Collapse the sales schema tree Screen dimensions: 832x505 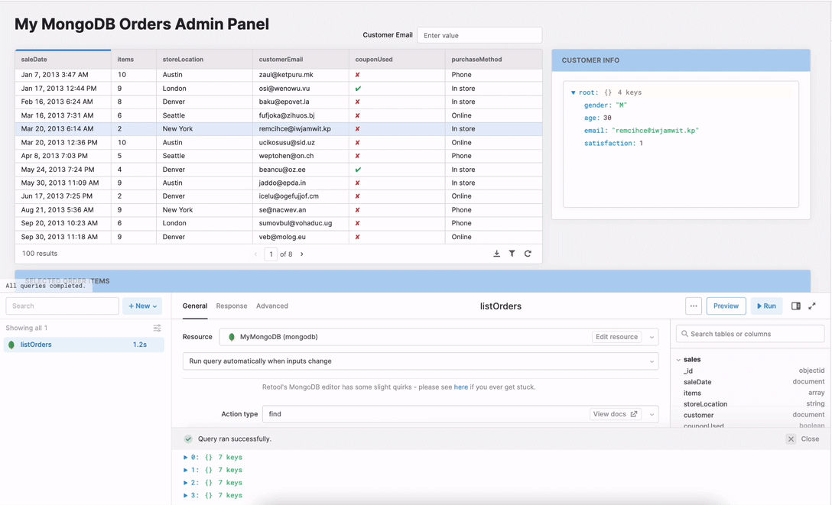click(x=678, y=360)
